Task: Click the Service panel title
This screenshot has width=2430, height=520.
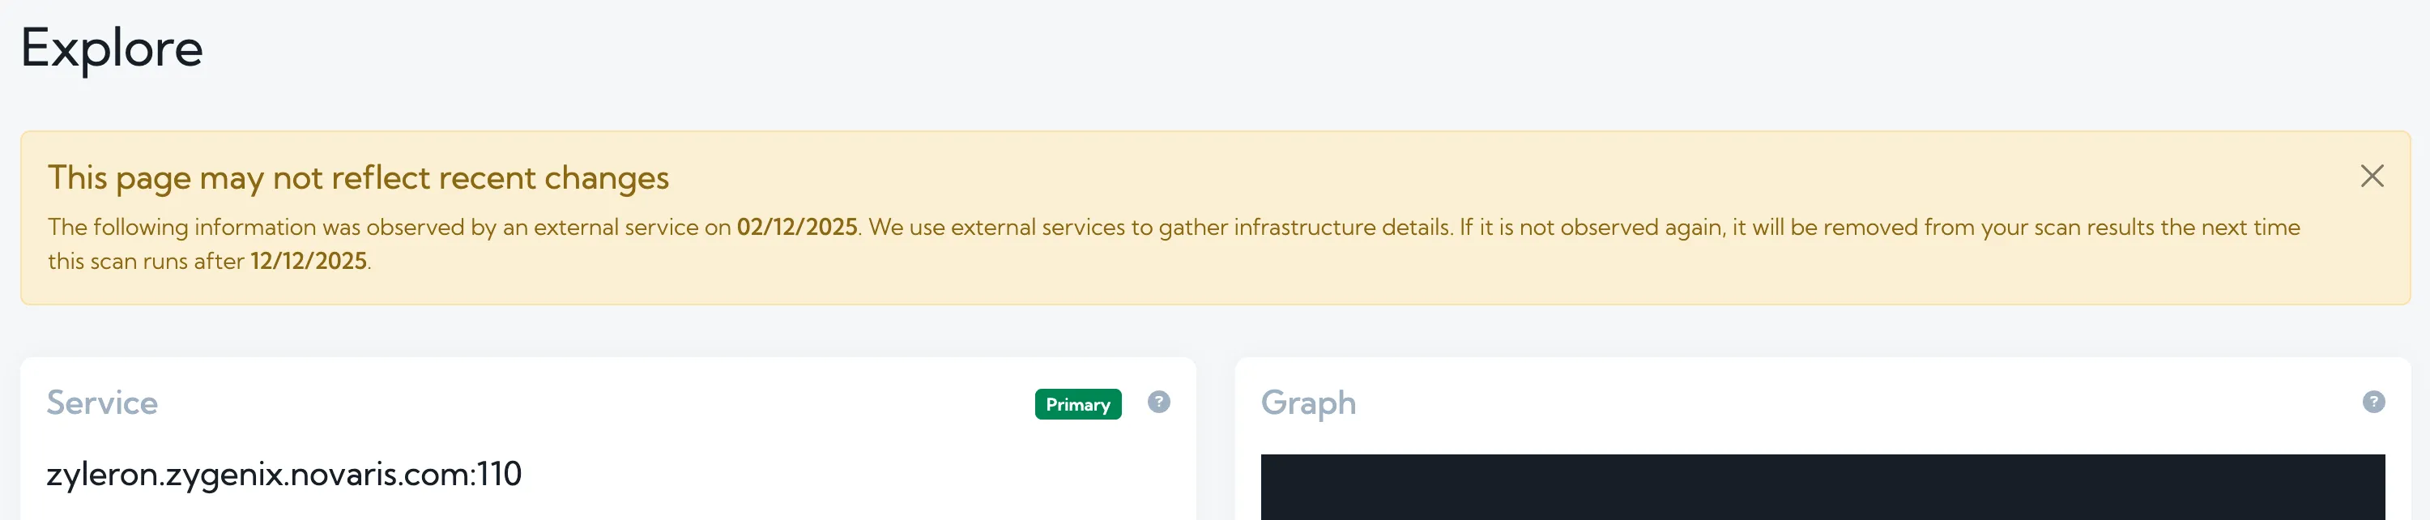Action: [x=102, y=403]
